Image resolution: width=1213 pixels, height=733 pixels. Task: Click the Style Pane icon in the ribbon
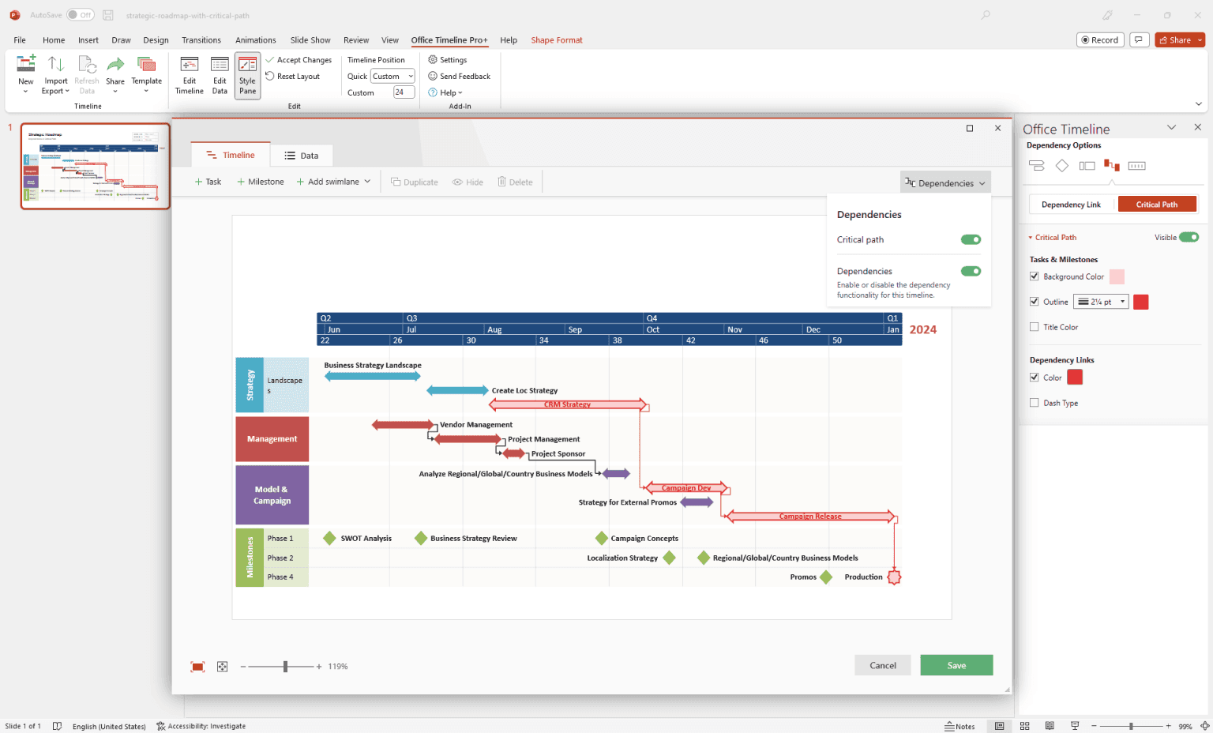click(247, 75)
